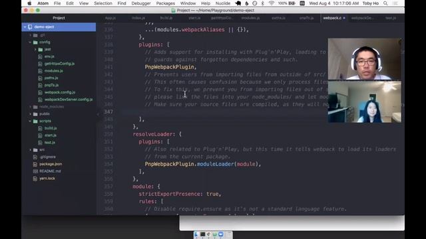Viewport: 426px width, 239px height.
Task: Click the date and time in menu bar
Action: [333, 3]
